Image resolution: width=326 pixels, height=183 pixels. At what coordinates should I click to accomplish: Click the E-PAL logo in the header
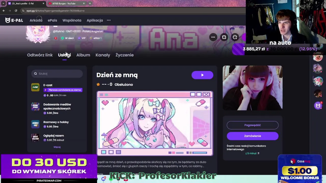14,20
